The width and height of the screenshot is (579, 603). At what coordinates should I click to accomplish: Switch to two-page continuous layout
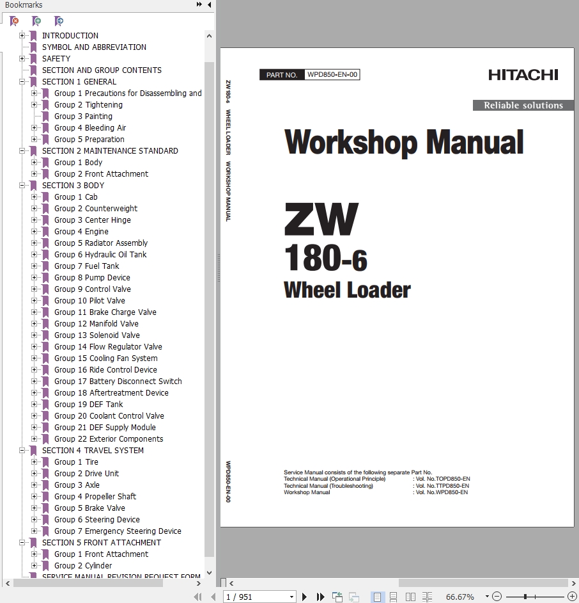427,597
